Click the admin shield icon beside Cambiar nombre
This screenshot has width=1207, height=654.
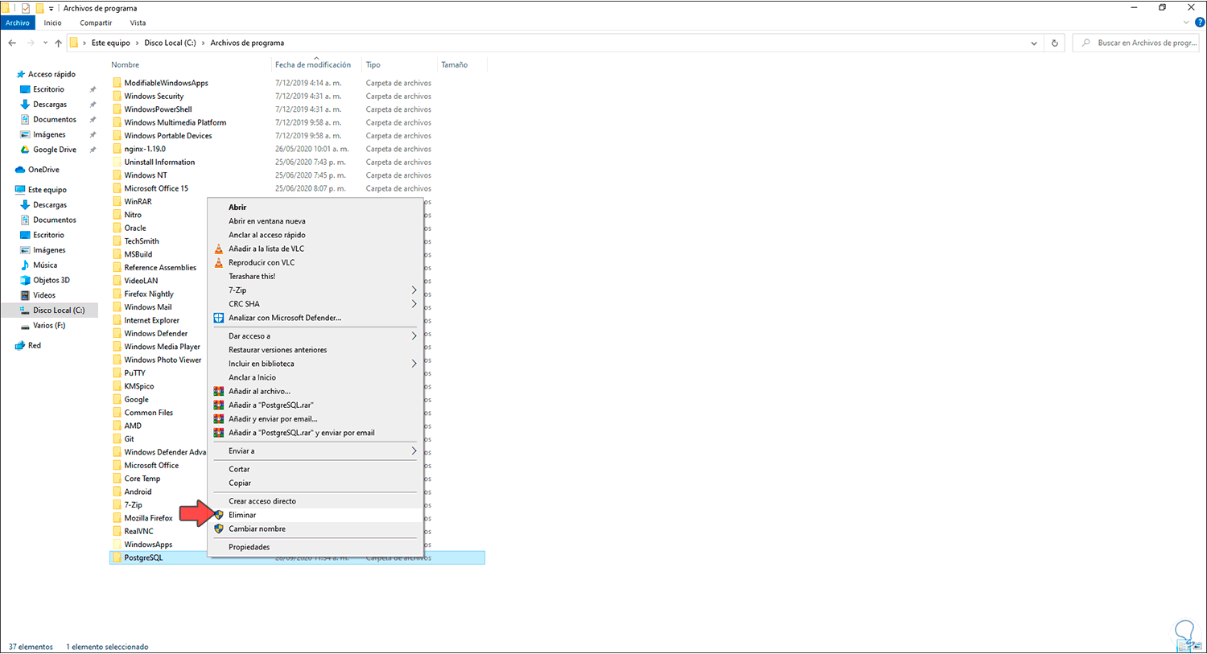point(218,529)
